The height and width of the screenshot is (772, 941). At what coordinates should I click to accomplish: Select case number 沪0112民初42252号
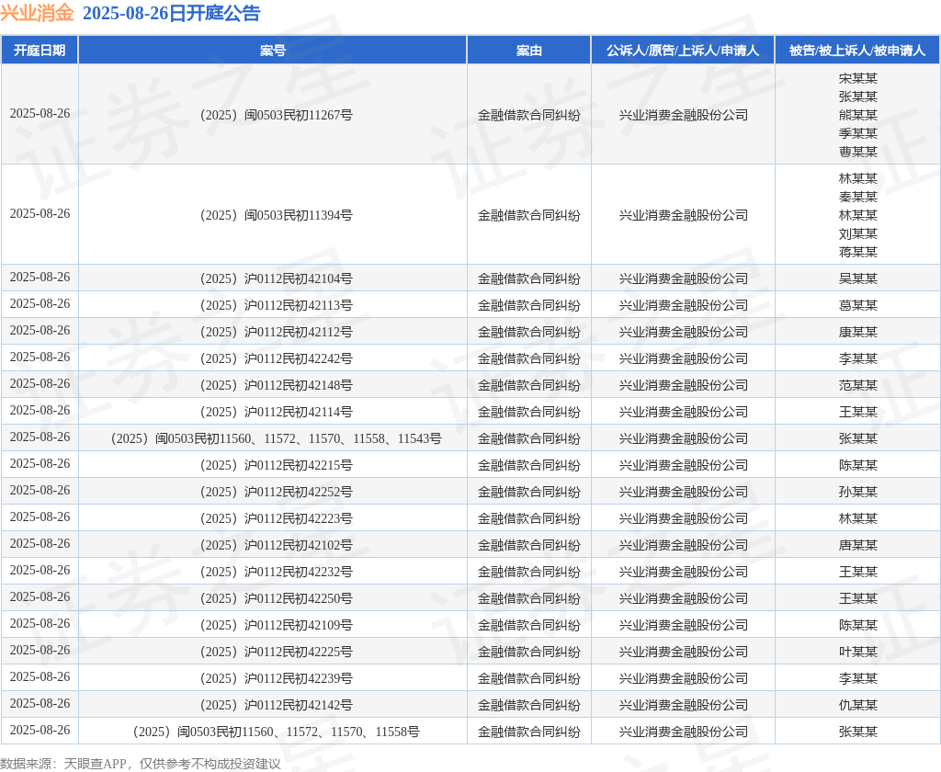(276, 492)
